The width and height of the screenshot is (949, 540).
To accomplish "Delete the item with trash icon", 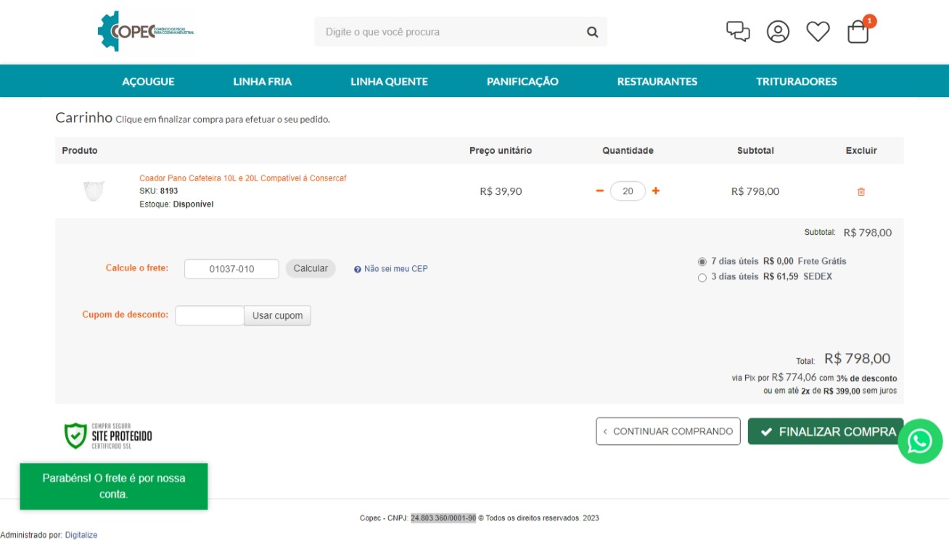I will tap(861, 191).
